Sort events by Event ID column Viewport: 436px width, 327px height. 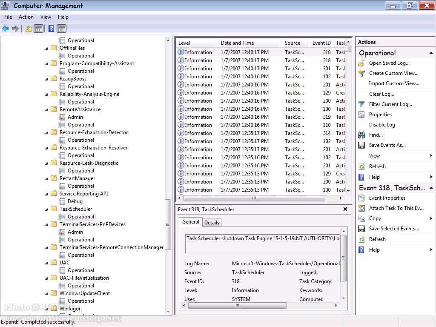tap(321, 43)
